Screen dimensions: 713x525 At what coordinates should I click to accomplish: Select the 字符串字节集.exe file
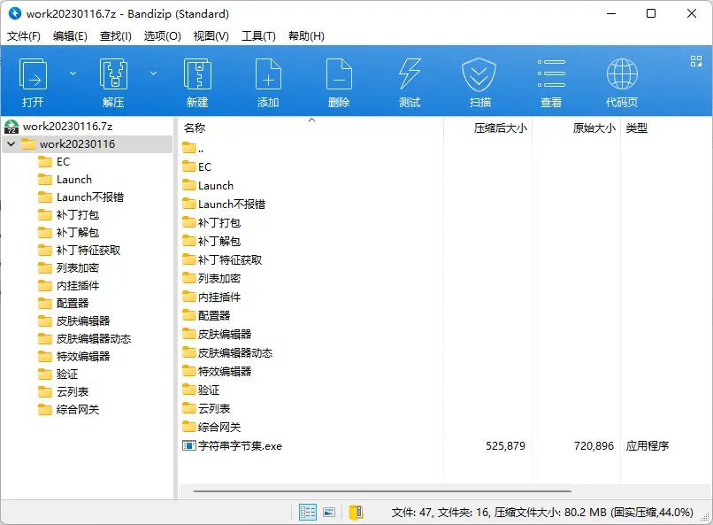pyautogui.click(x=232, y=446)
